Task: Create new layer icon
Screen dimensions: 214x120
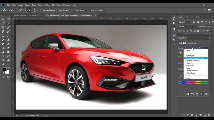Action: pos(205,115)
